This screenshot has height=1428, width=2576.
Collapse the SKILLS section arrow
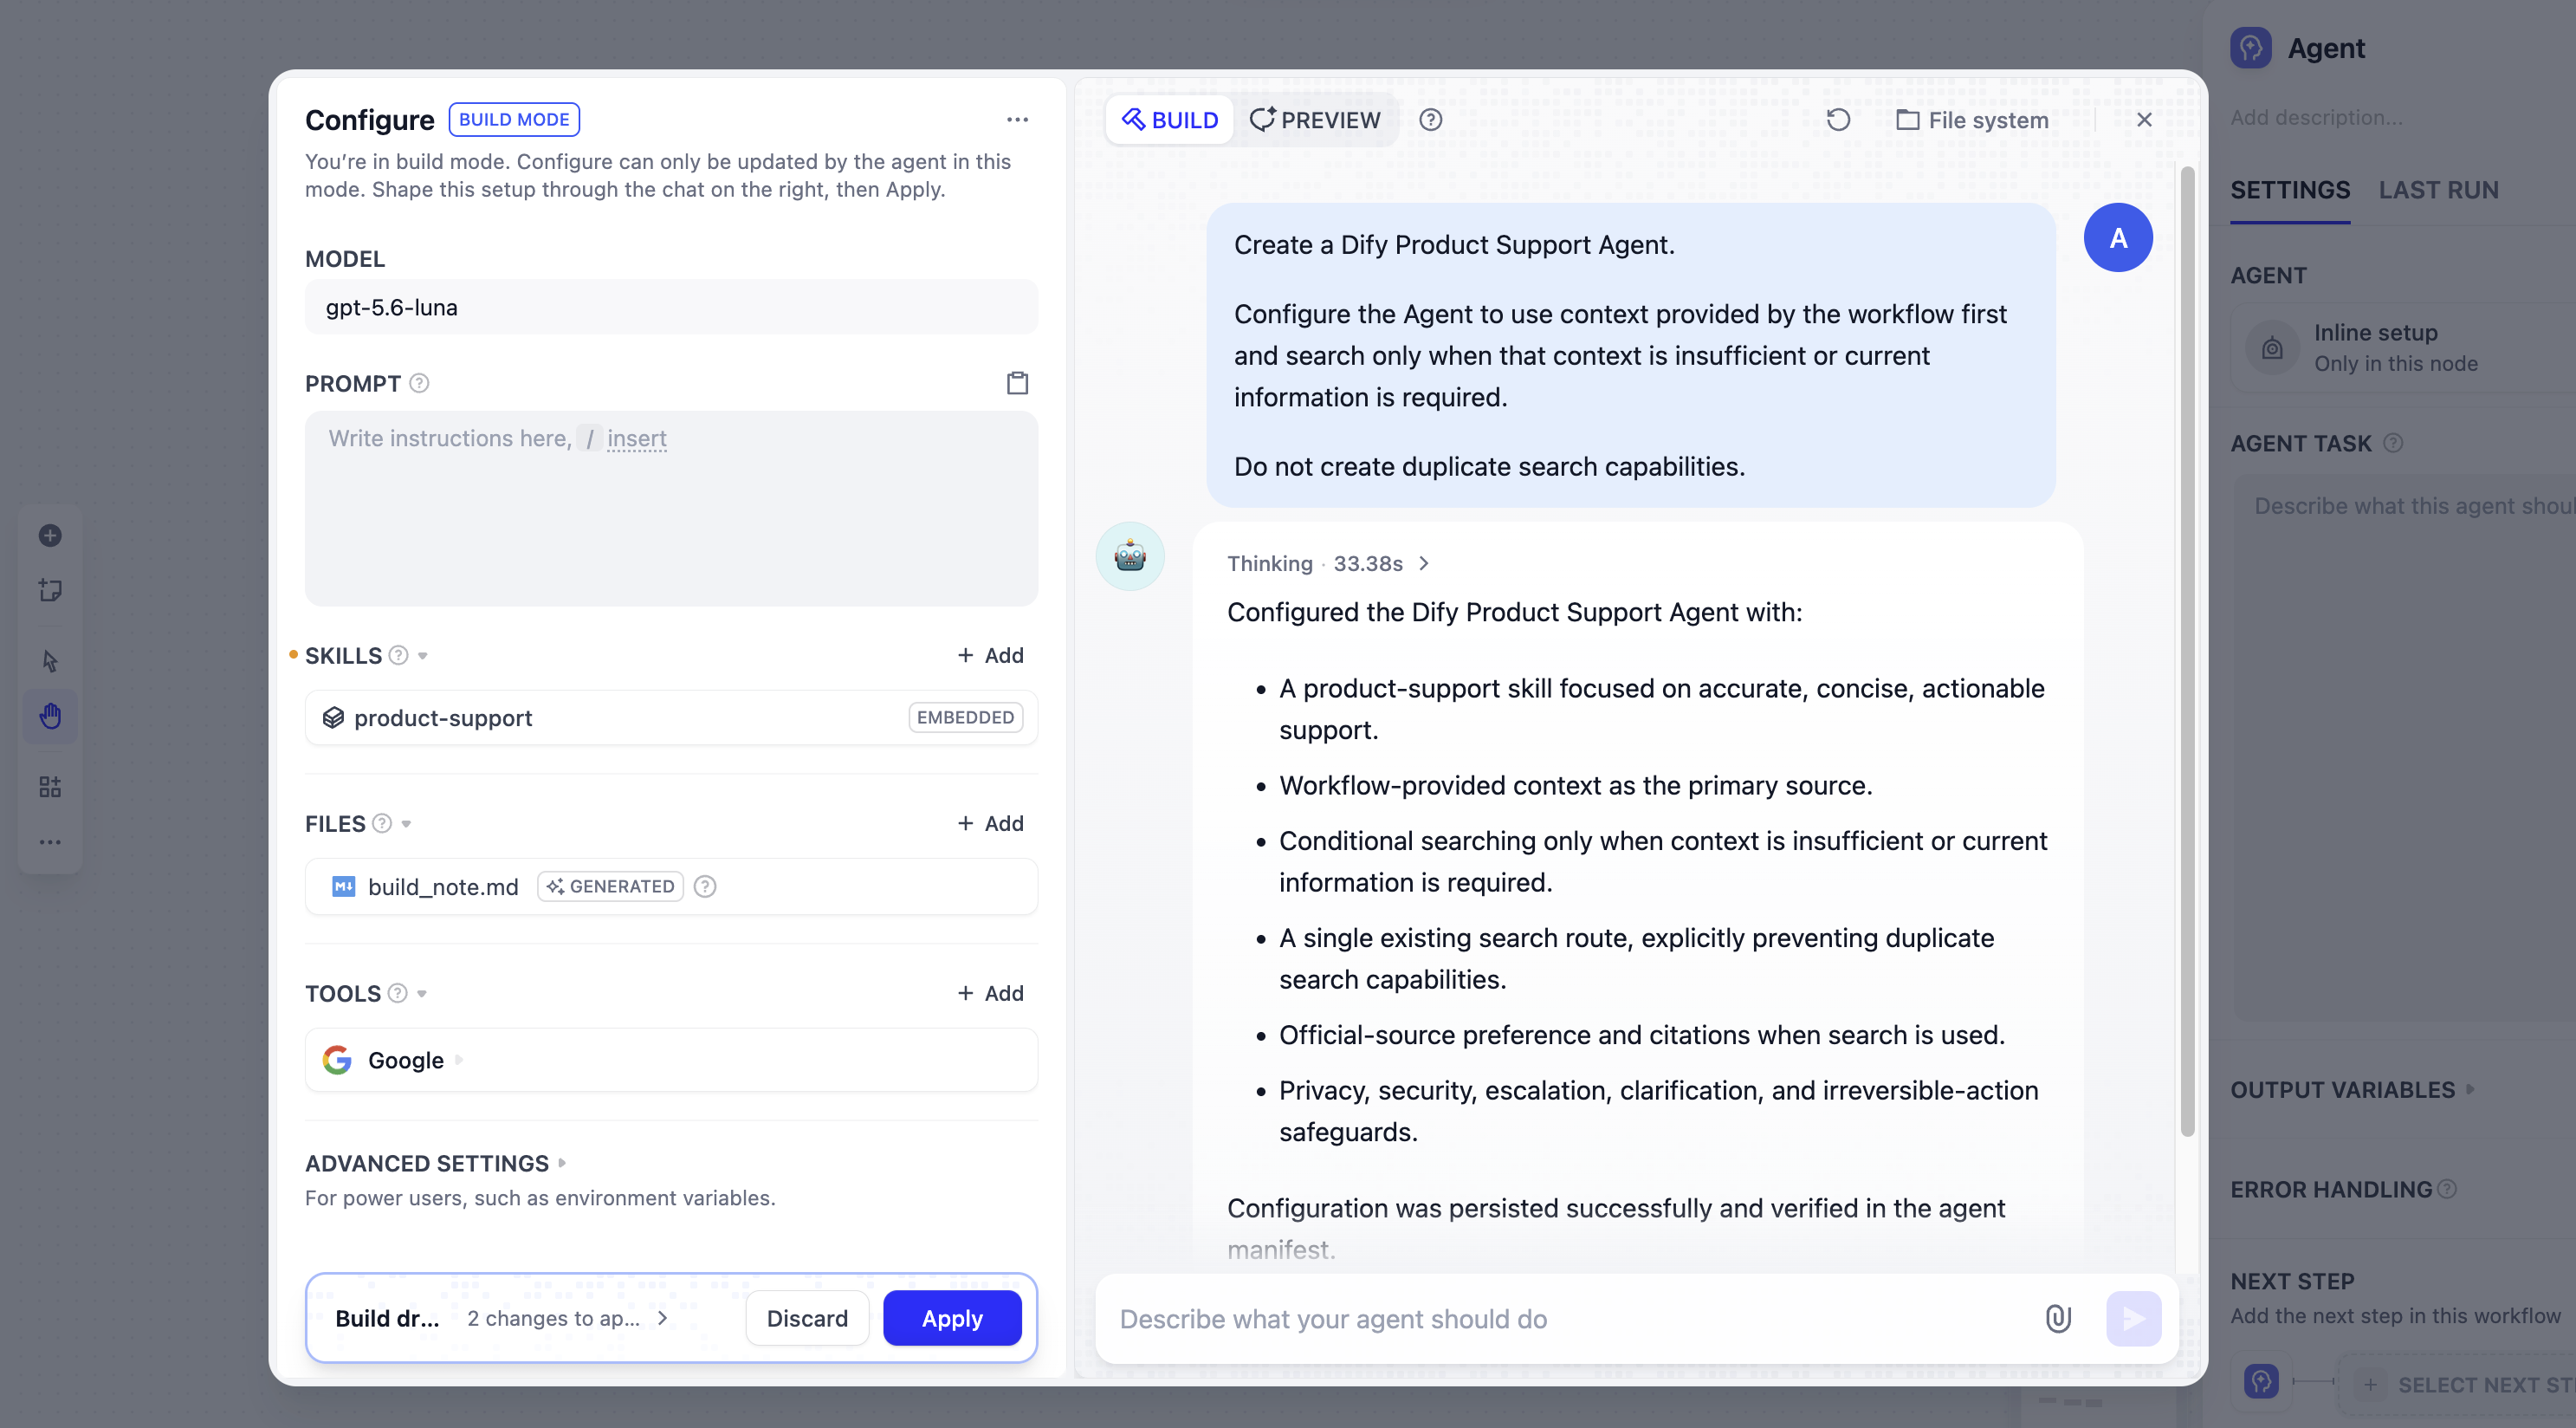click(423, 655)
